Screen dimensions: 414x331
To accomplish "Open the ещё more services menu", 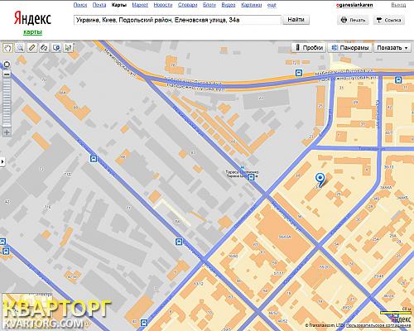I will (x=272, y=5).
